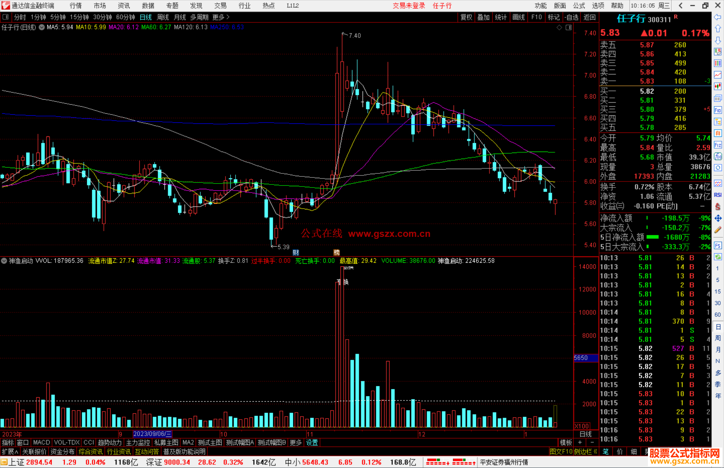Click the formula f(x) sidebar icon
The image size is (724, 468).
pyautogui.click(x=718, y=156)
